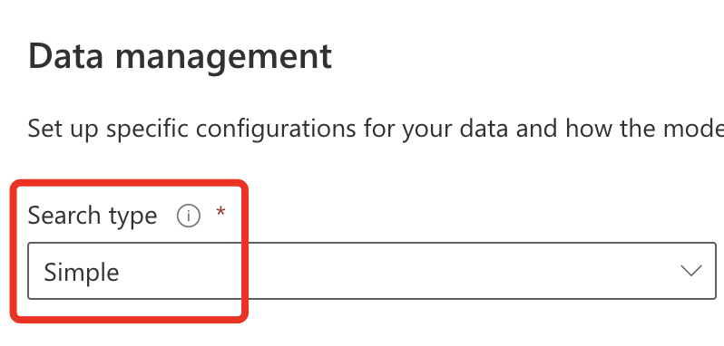Click the asterisk next to info icon
Viewport: 724px width, 346px height.
[220, 212]
